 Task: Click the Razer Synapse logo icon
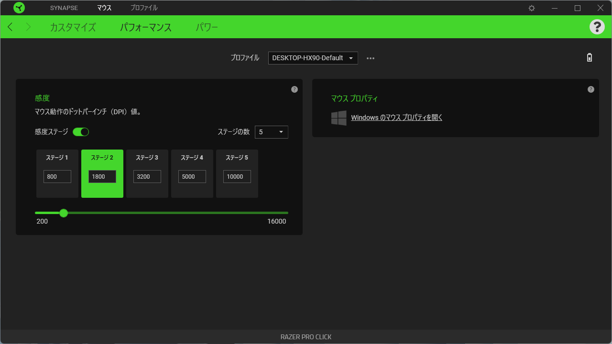coord(19,8)
